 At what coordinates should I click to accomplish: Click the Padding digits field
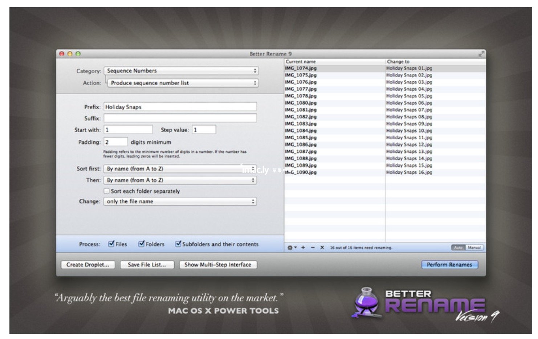tap(116, 142)
